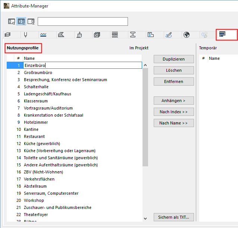Select Zuschauer- und Publikumsbereiche row
Image resolution: width=238 pixels, height=228 pixels.
tap(74, 207)
